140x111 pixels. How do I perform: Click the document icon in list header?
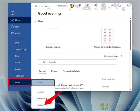click(42, 79)
